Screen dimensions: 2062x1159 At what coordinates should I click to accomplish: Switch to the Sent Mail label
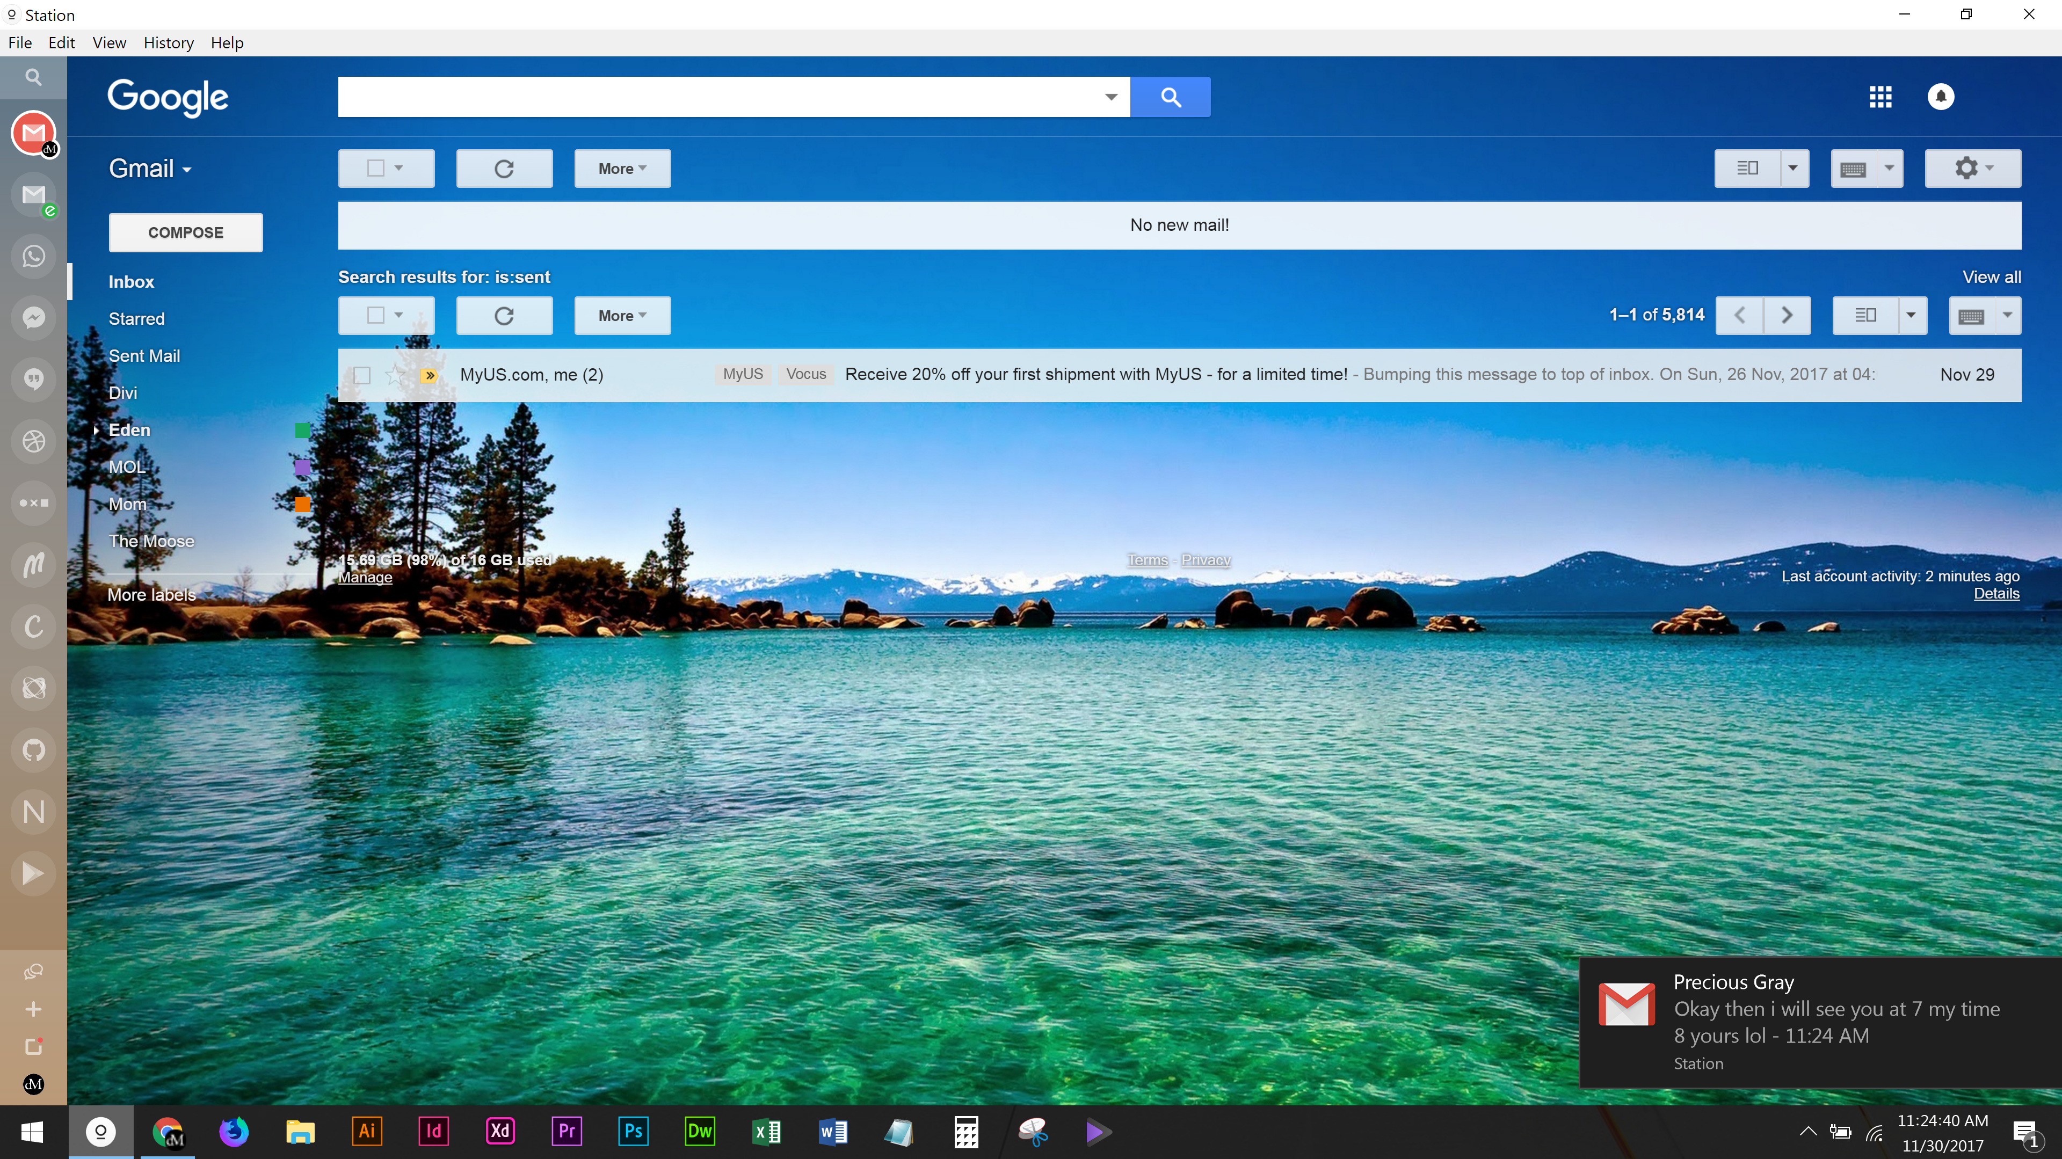[144, 355]
